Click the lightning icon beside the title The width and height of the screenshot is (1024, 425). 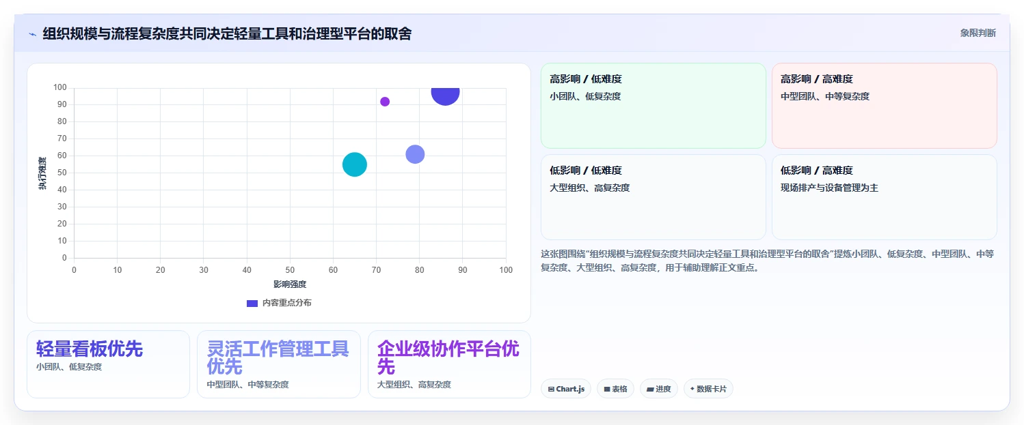32,33
